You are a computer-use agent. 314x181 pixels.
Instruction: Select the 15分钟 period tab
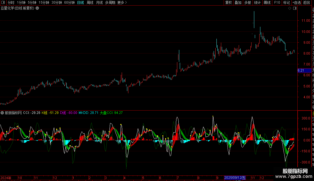(44, 3)
